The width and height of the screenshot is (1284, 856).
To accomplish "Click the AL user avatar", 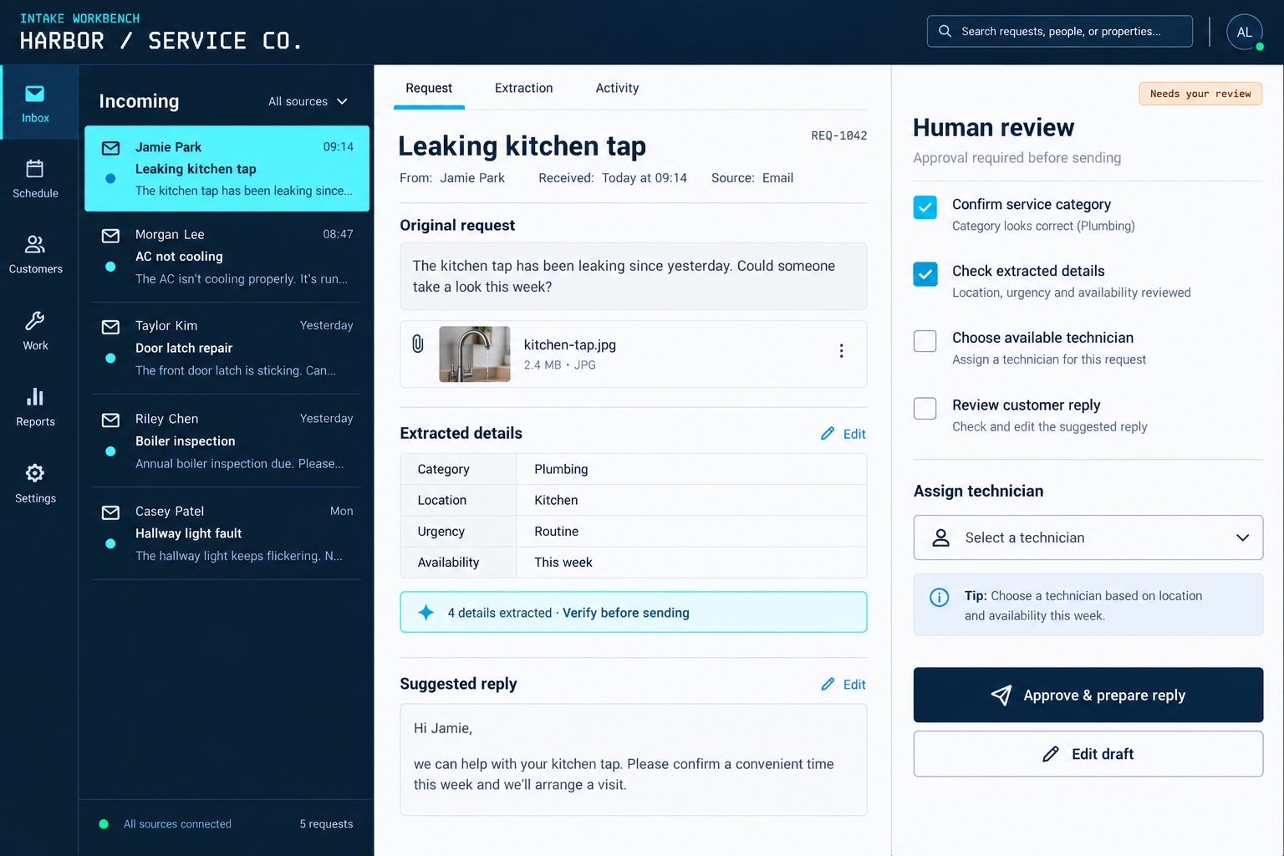I will point(1244,32).
